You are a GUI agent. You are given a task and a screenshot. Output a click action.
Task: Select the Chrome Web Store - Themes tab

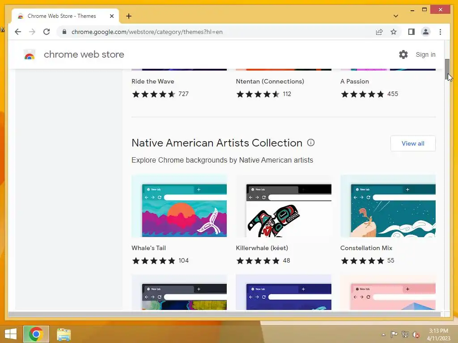click(x=65, y=16)
